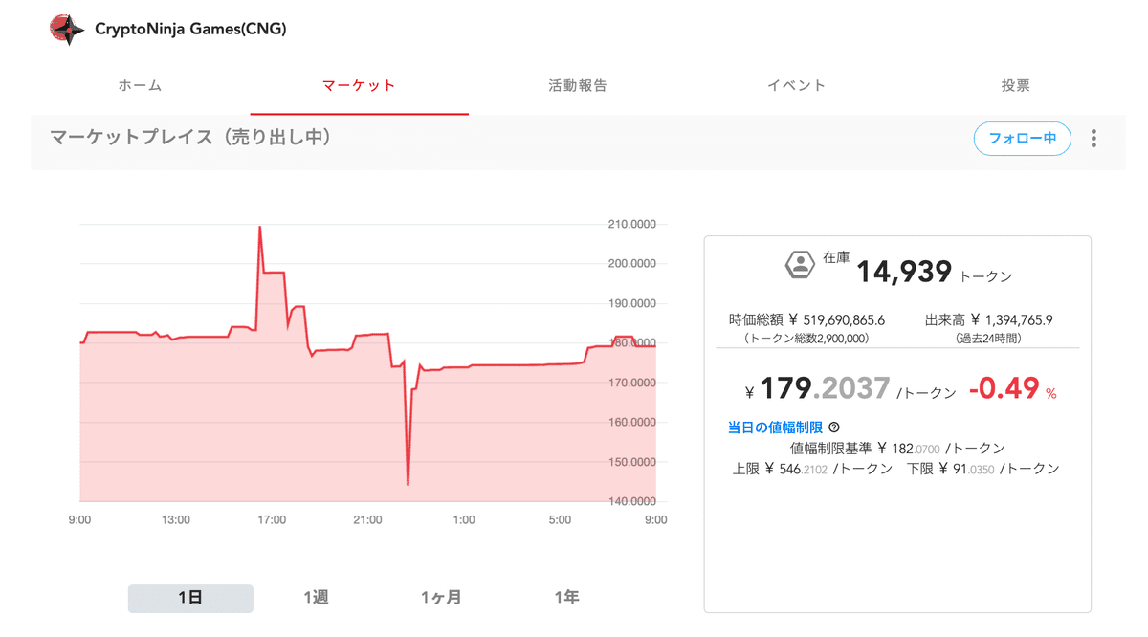The image size is (1148, 637).
Task: Click the （過去24時間） note
Action: pyautogui.click(x=991, y=339)
